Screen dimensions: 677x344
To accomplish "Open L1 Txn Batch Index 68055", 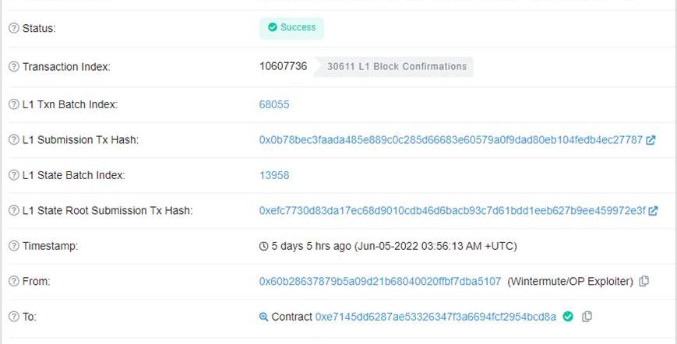I will [x=274, y=104].
